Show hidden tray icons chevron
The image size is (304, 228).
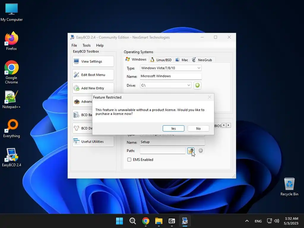(x=247, y=221)
